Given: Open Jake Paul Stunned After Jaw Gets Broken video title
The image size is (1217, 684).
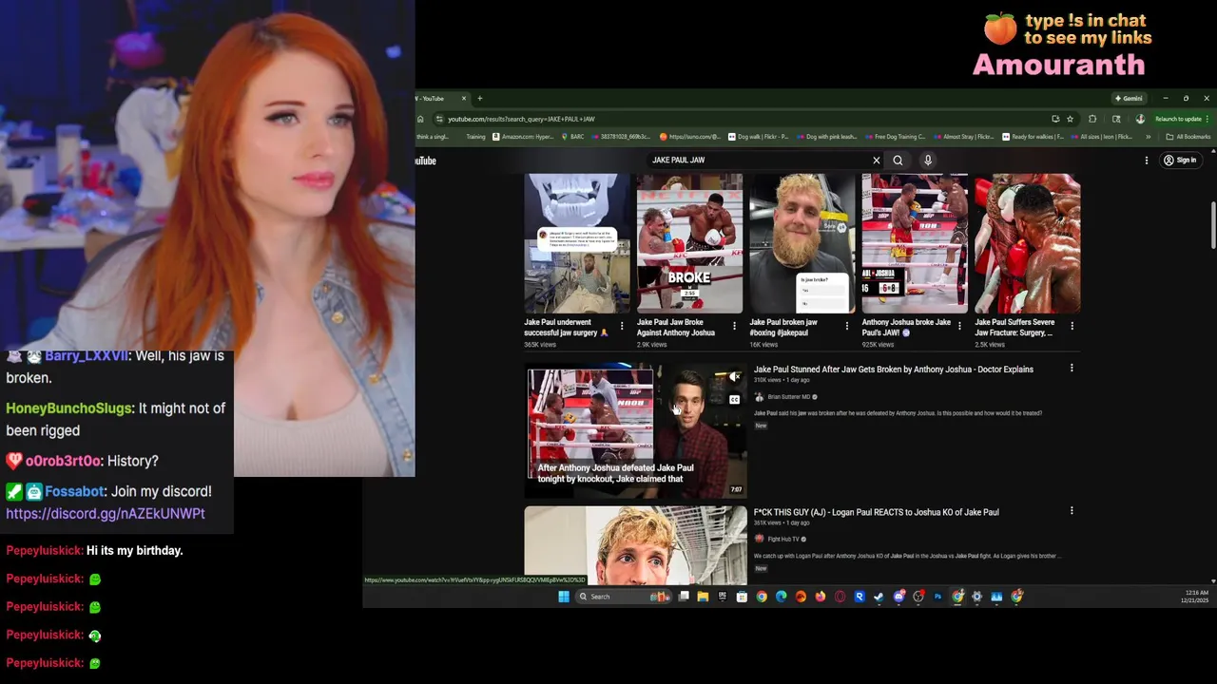Looking at the screenshot, I should pos(894,370).
